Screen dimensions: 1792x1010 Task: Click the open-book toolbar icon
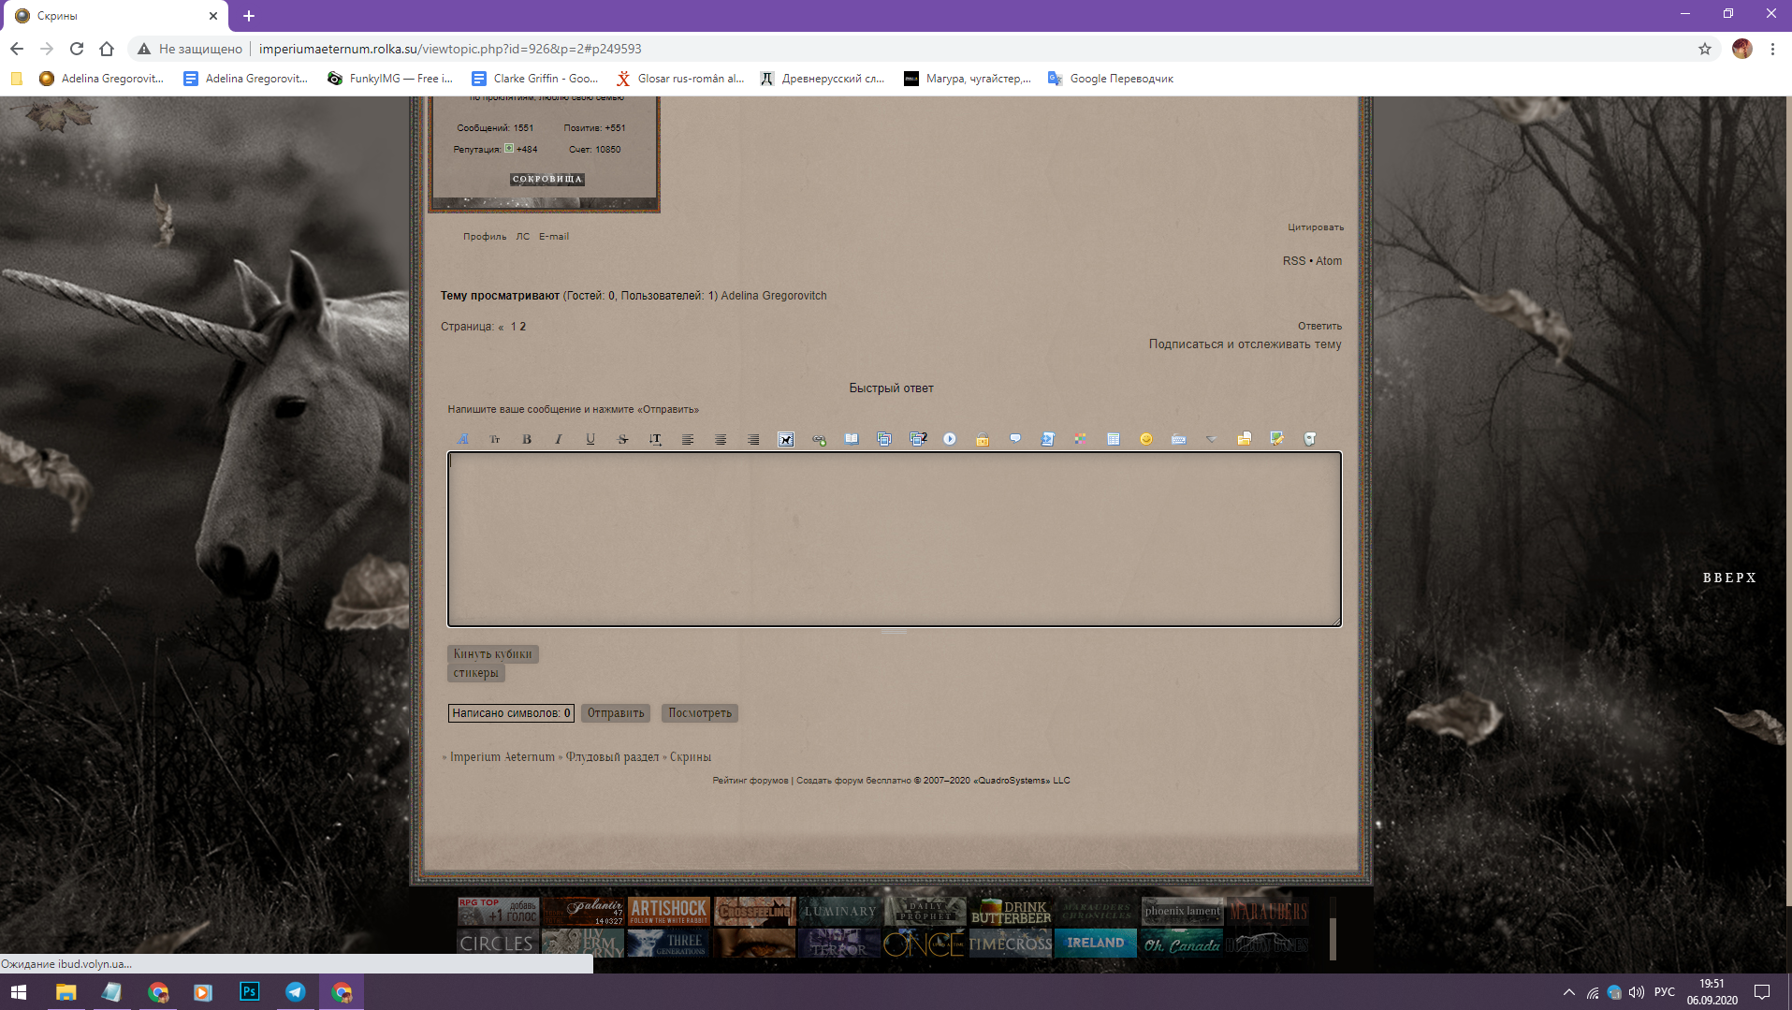click(x=852, y=439)
